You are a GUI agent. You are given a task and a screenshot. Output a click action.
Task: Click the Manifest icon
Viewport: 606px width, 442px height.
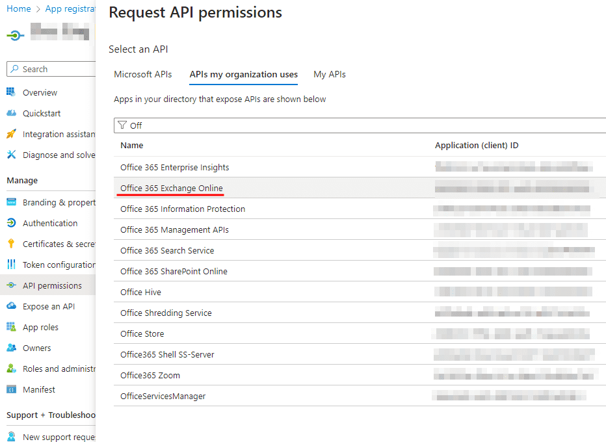[11, 389]
